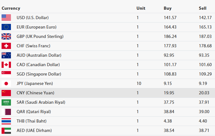Click the Qatar flag icon
Image resolution: width=215 pixels, height=136 pixels.
point(6,112)
